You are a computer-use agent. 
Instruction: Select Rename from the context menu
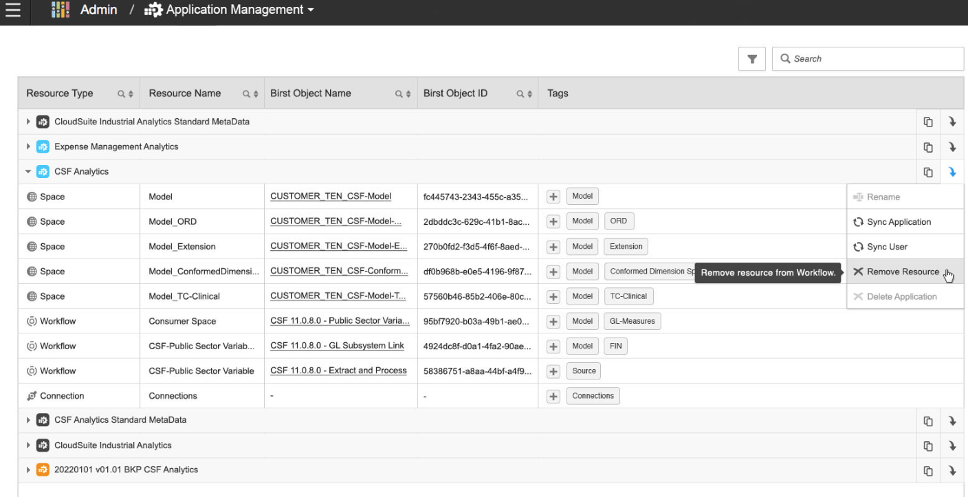pos(905,197)
